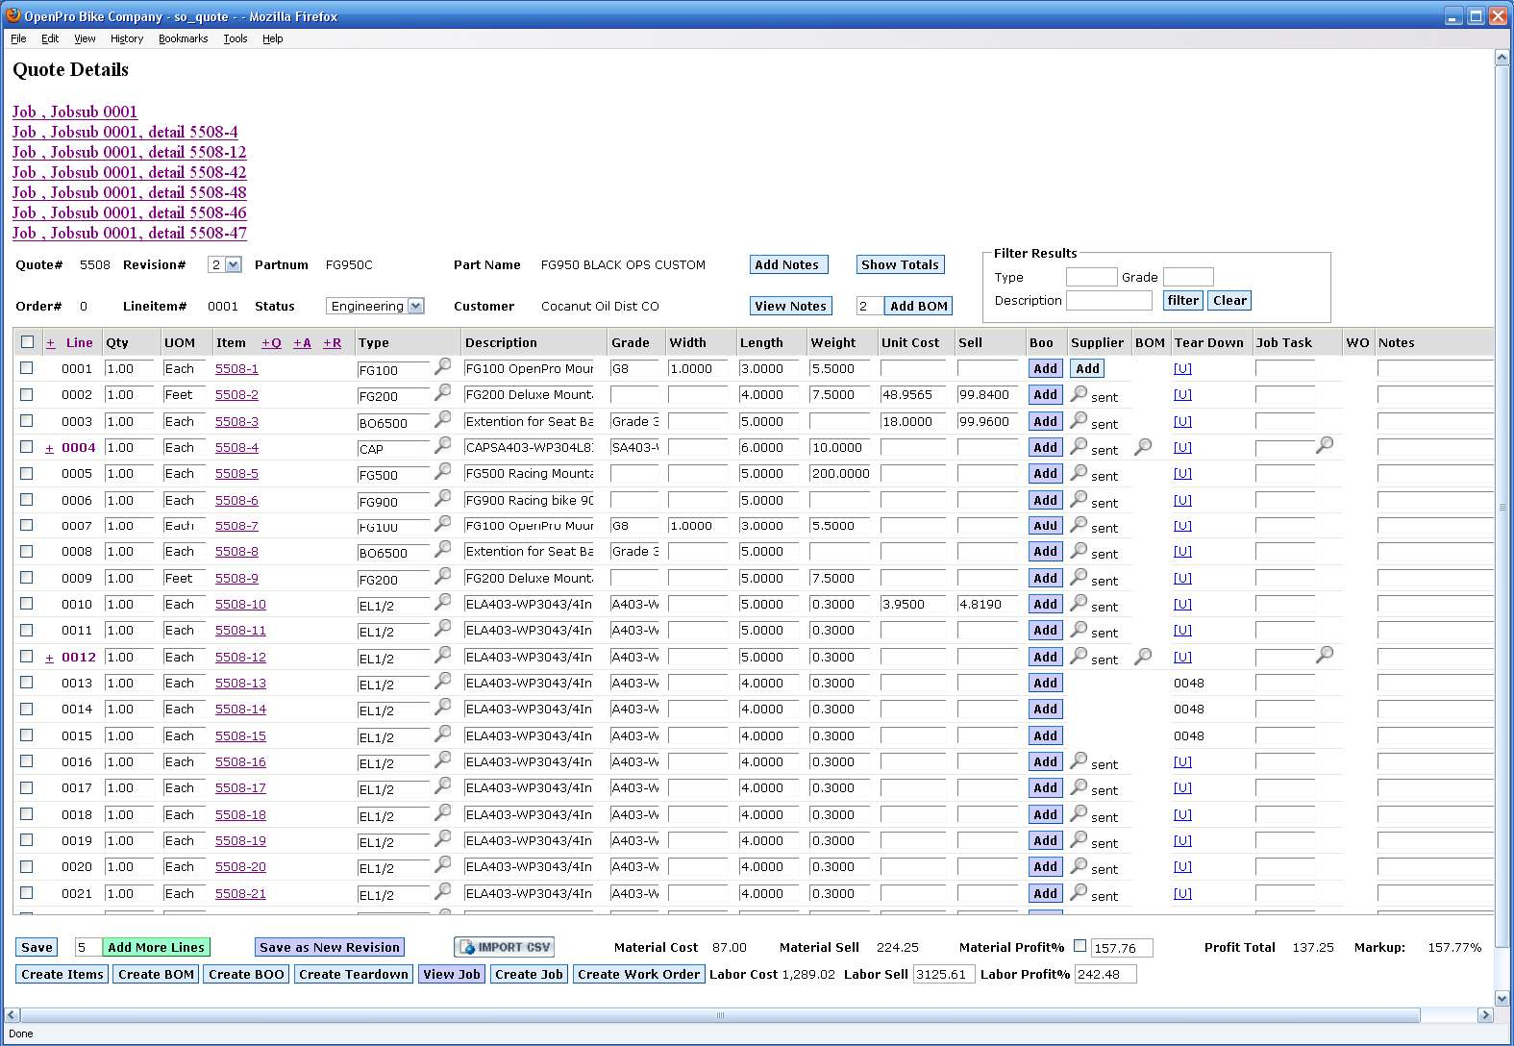Open the Bookmarks menu
Screen dimensions: 1514x1046
pos(183,38)
